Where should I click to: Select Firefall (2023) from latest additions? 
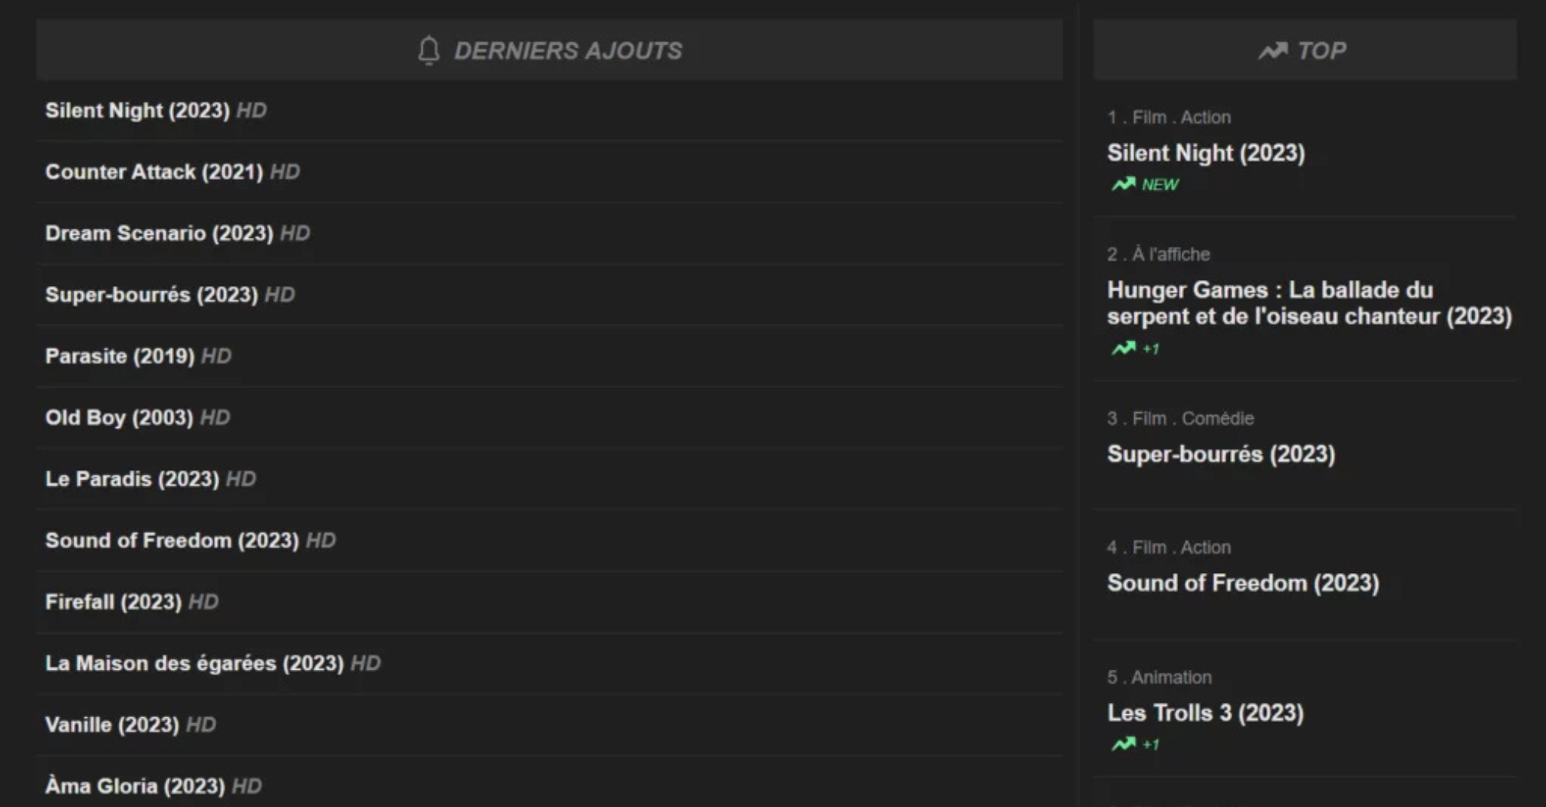[113, 601]
